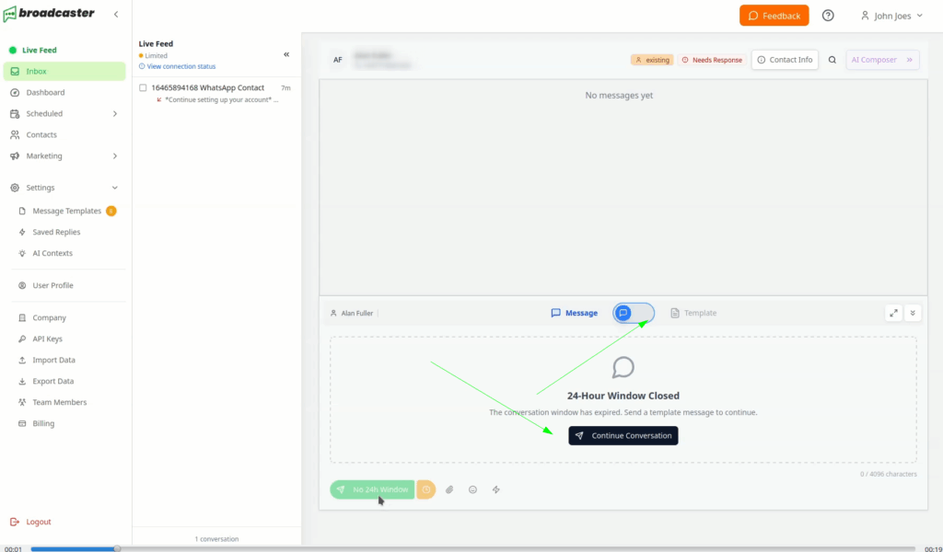The height and width of the screenshot is (552, 943).
Task: Open the emoji picker icon
Action: (472, 489)
